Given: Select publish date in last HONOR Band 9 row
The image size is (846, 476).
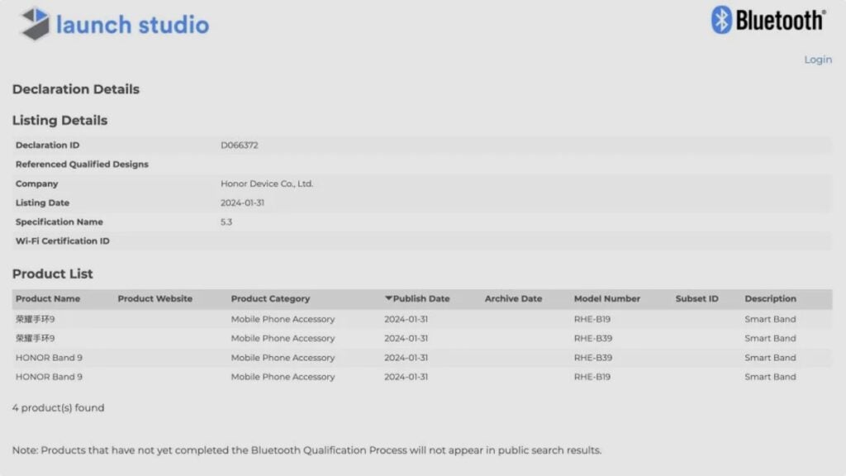Looking at the screenshot, I should 406,377.
